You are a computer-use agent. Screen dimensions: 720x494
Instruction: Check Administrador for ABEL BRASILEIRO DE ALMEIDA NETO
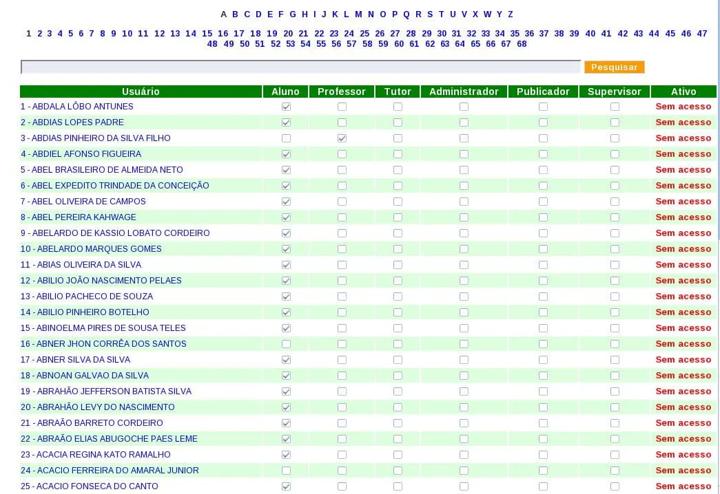pyautogui.click(x=464, y=170)
